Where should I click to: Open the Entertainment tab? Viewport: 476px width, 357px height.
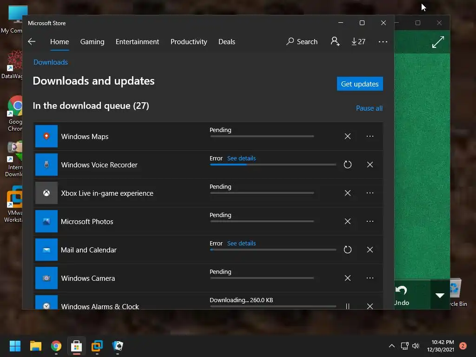pos(137,41)
